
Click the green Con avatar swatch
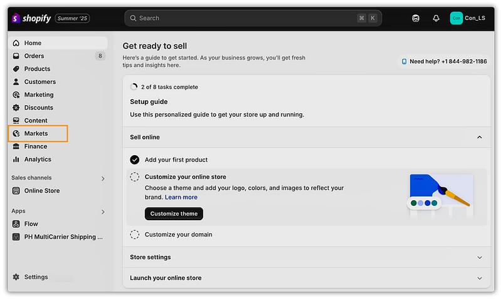456,18
